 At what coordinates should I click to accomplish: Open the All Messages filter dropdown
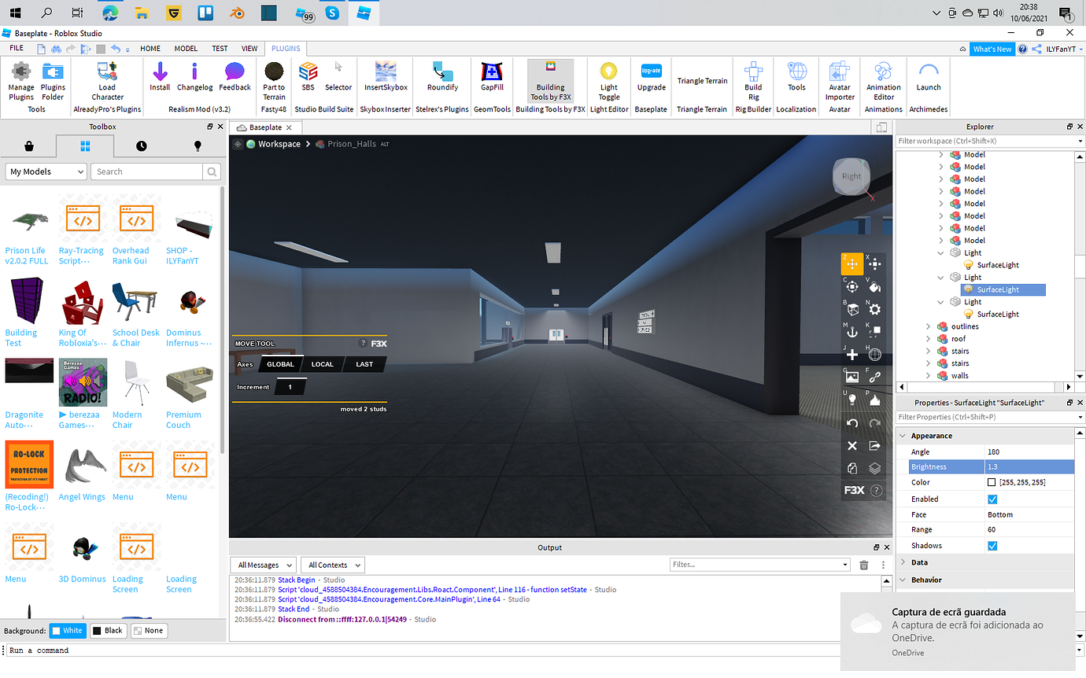(x=264, y=565)
